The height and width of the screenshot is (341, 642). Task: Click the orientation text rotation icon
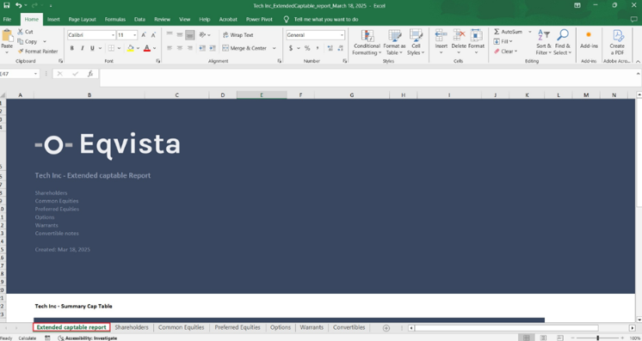[202, 35]
